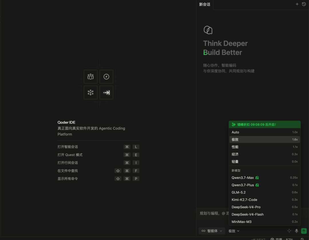309x240 pixels.
Task: Click the node-graph tile icon
Action: [x=90, y=92]
